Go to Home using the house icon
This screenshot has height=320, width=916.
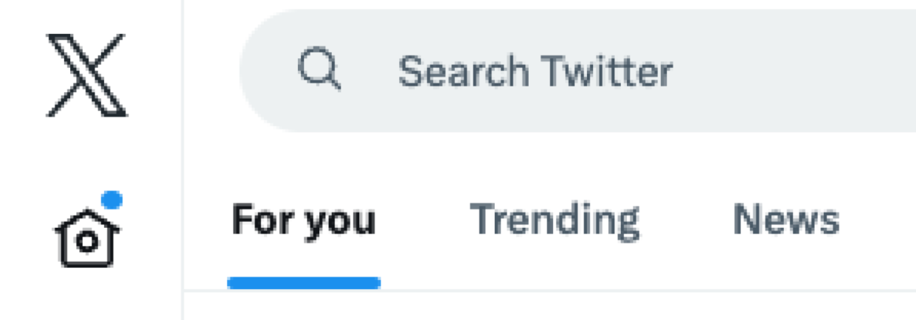coord(87,237)
